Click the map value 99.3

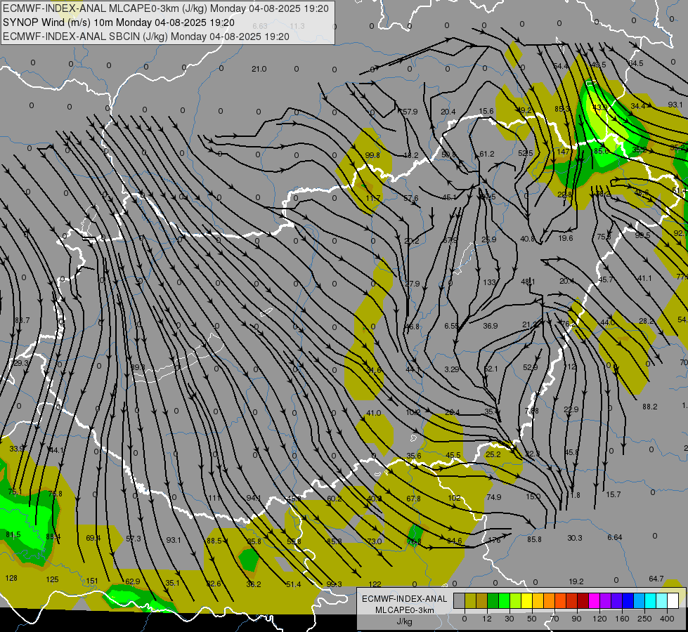[x=334, y=584]
